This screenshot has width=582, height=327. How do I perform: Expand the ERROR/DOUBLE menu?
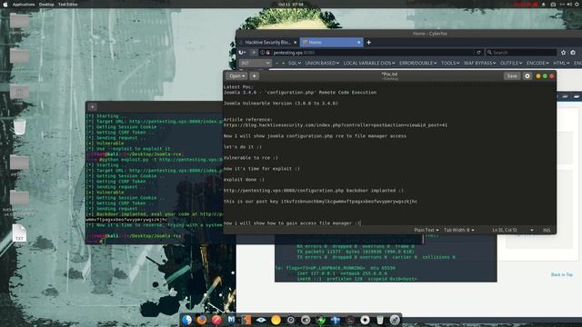pyautogui.click(x=418, y=64)
